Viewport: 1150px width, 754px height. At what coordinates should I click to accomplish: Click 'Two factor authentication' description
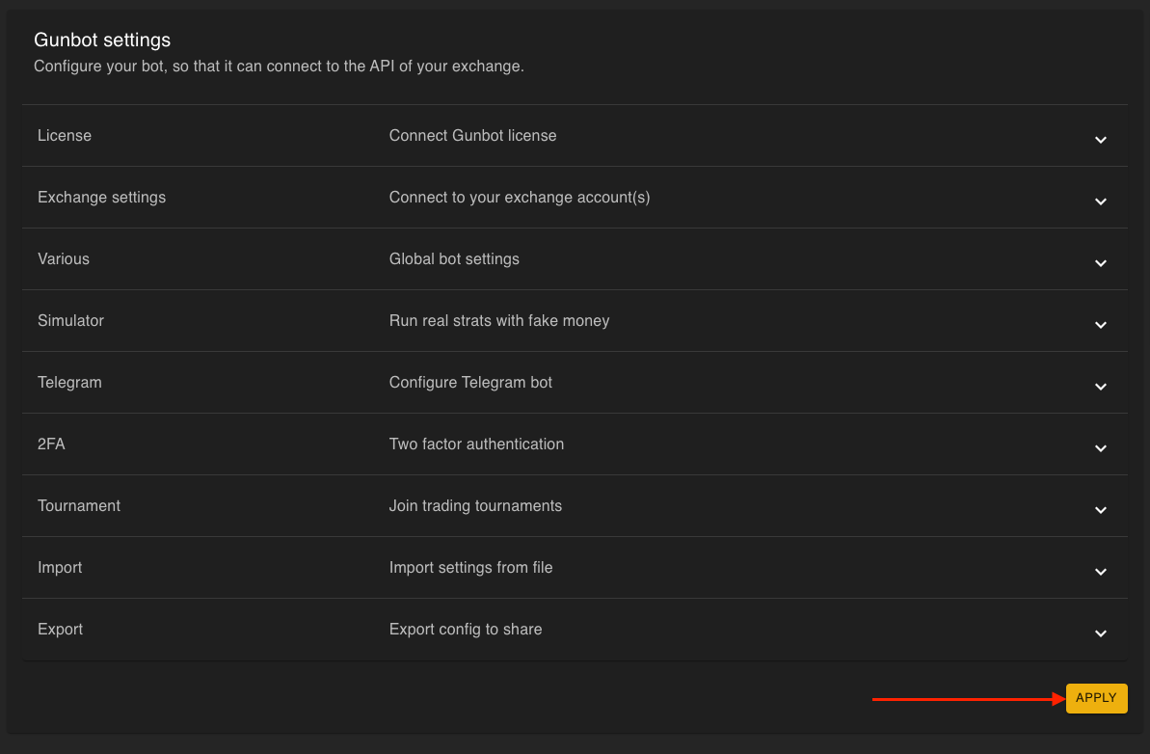pyautogui.click(x=476, y=444)
